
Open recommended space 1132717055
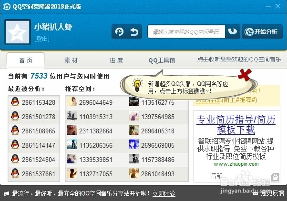point(96,174)
